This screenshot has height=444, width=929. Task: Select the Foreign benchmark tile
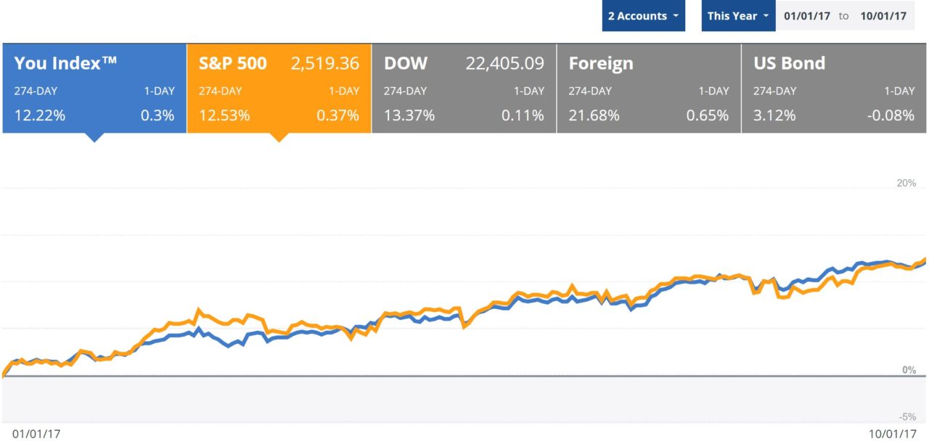click(648, 89)
